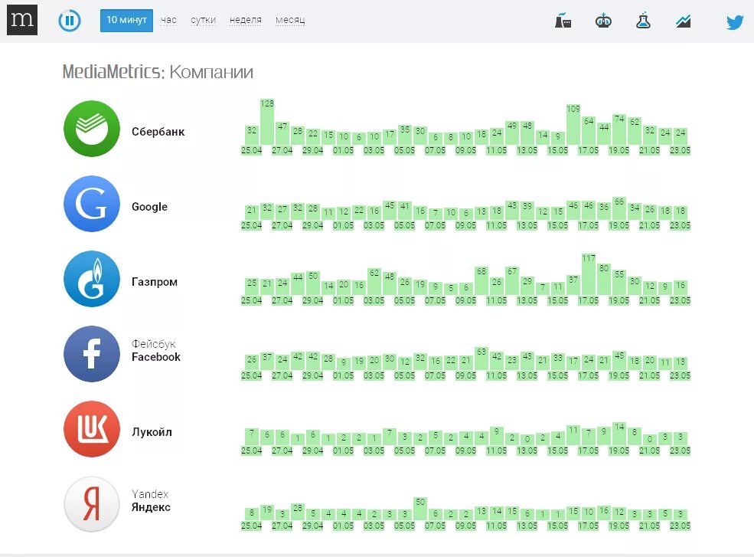Image resolution: width=754 pixels, height=557 pixels.
Task: Click the 109 bar in Сбербанк chart
Action: pyautogui.click(x=573, y=125)
